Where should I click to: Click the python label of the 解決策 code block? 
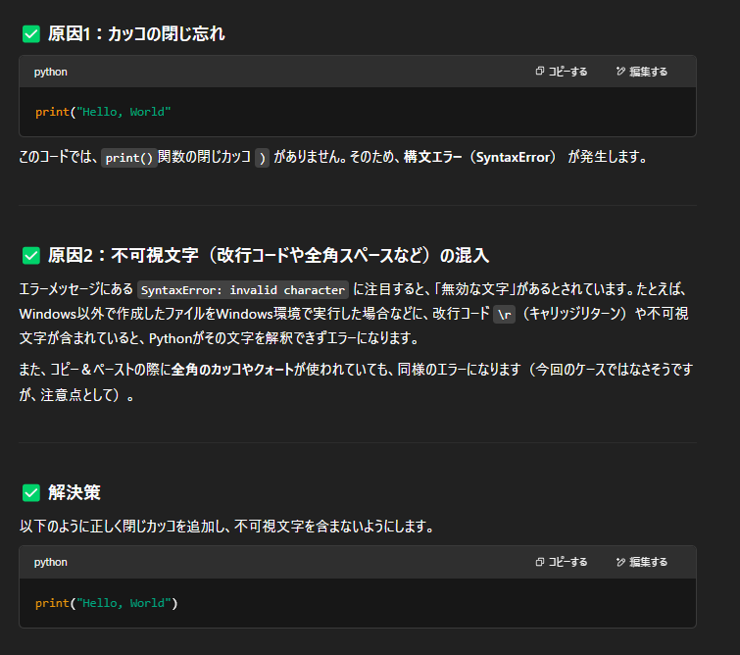[51, 562]
